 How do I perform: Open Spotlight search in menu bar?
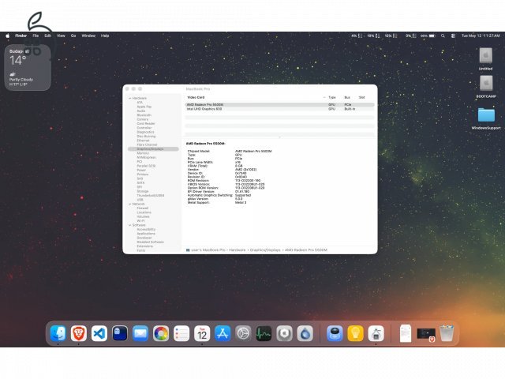click(443, 36)
